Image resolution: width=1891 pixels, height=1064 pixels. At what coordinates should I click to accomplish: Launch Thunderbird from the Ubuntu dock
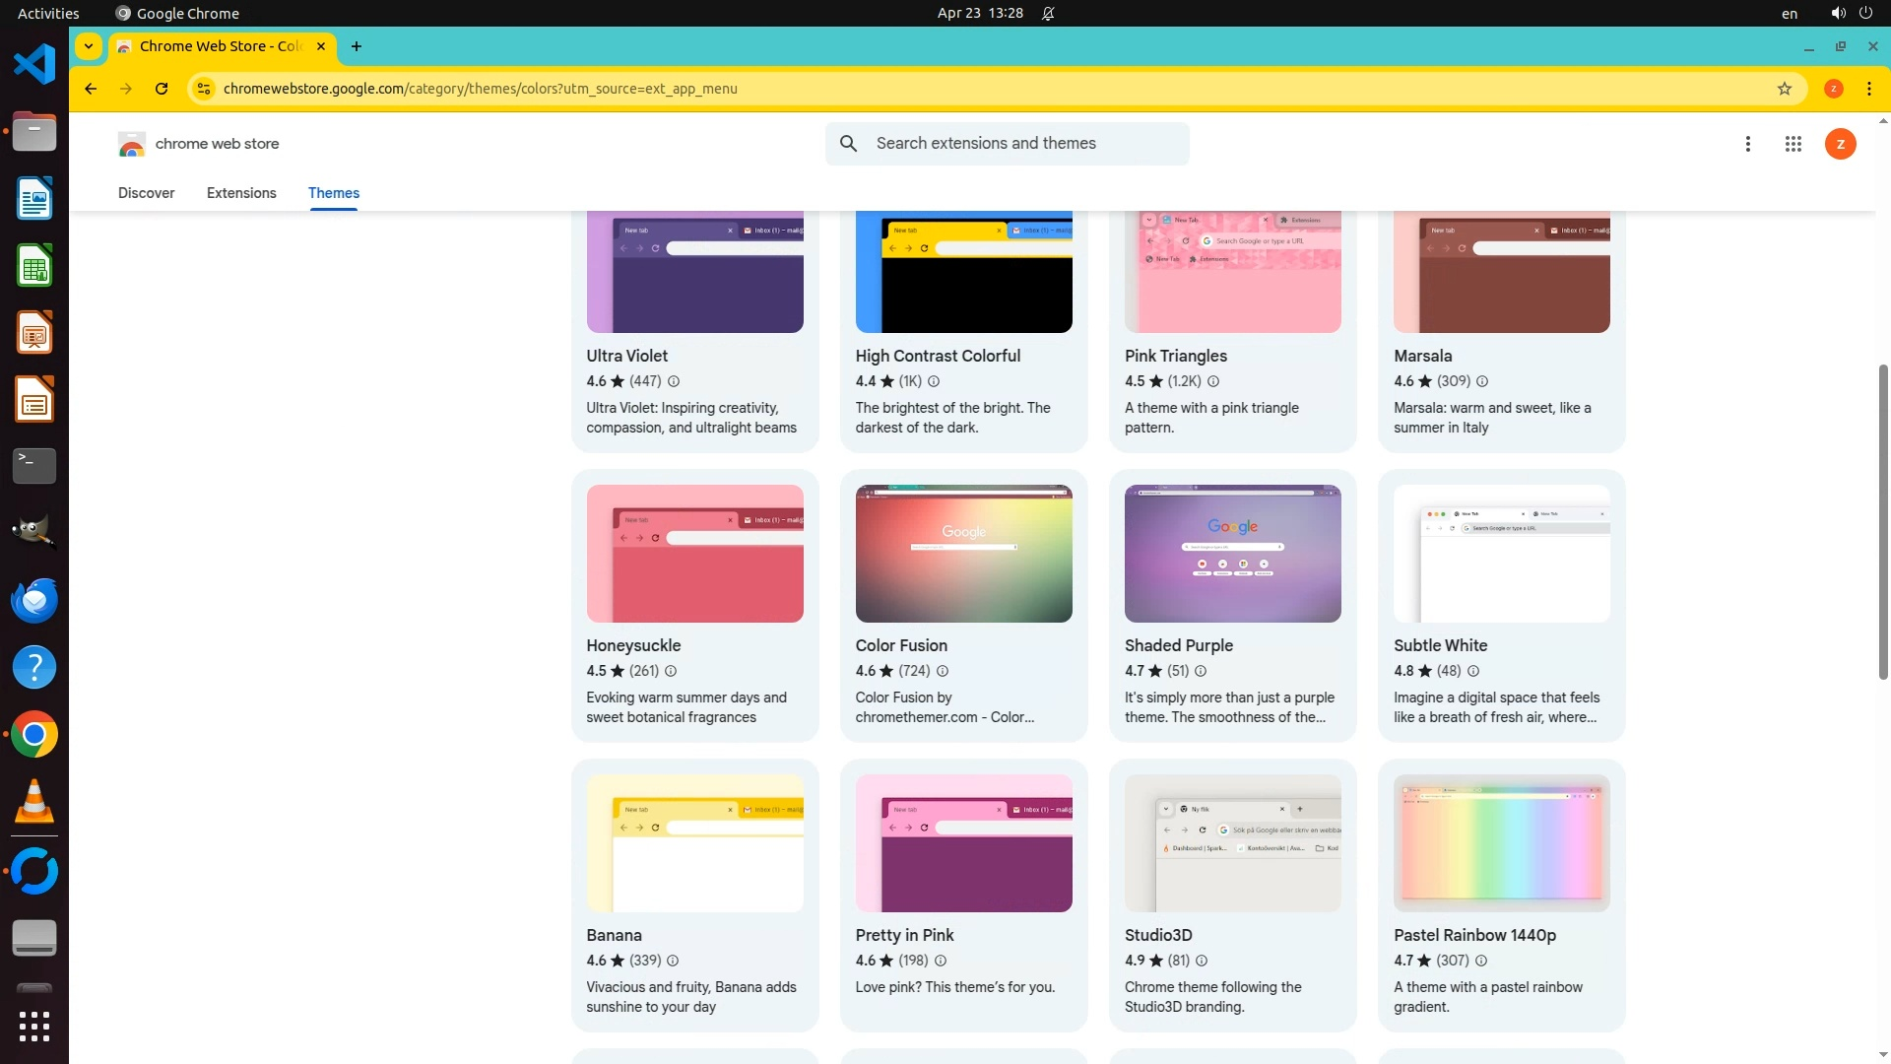[x=34, y=600]
